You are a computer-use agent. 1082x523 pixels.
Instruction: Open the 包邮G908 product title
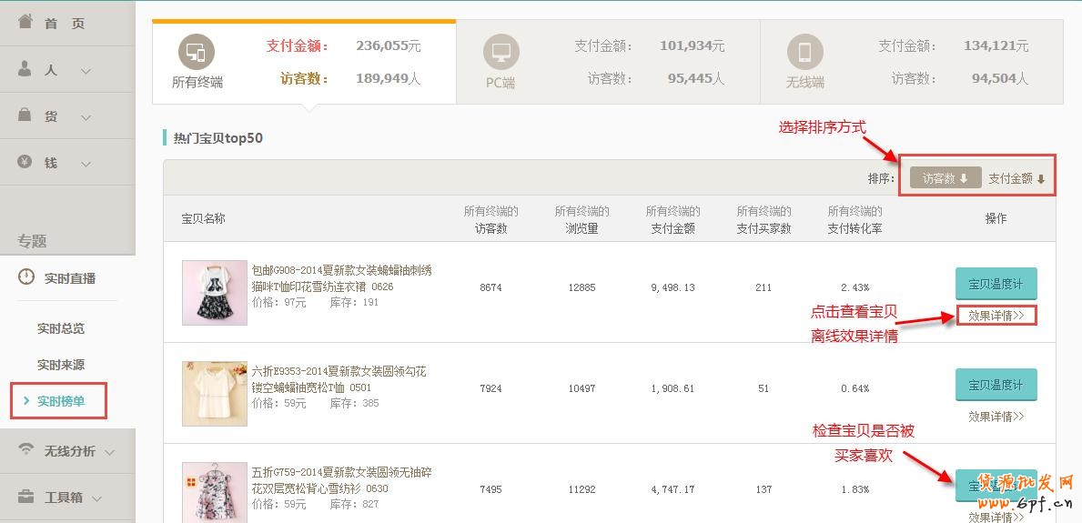[x=341, y=278]
